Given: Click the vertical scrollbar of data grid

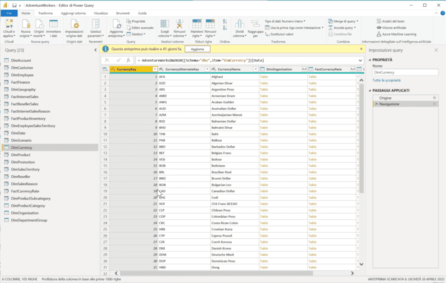Looking at the screenshot, I should [x=362, y=138].
